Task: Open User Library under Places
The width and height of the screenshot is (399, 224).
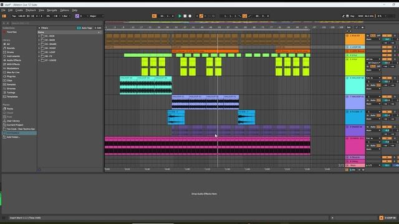Action: coord(13,121)
